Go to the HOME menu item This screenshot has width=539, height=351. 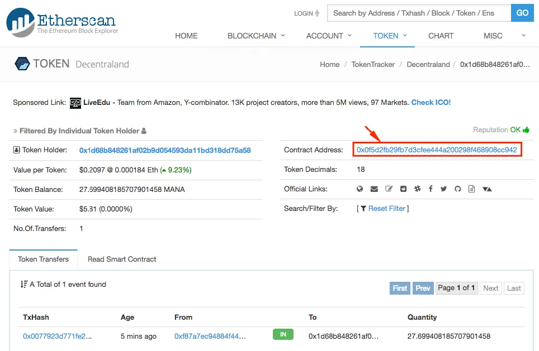pyautogui.click(x=186, y=36)
